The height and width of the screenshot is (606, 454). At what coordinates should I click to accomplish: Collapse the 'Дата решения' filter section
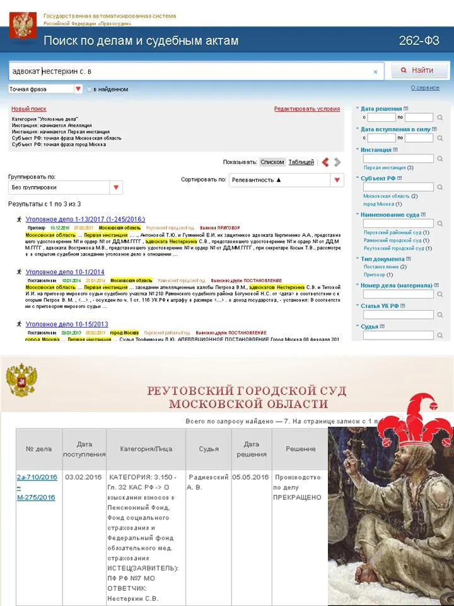tap(358, 109)
